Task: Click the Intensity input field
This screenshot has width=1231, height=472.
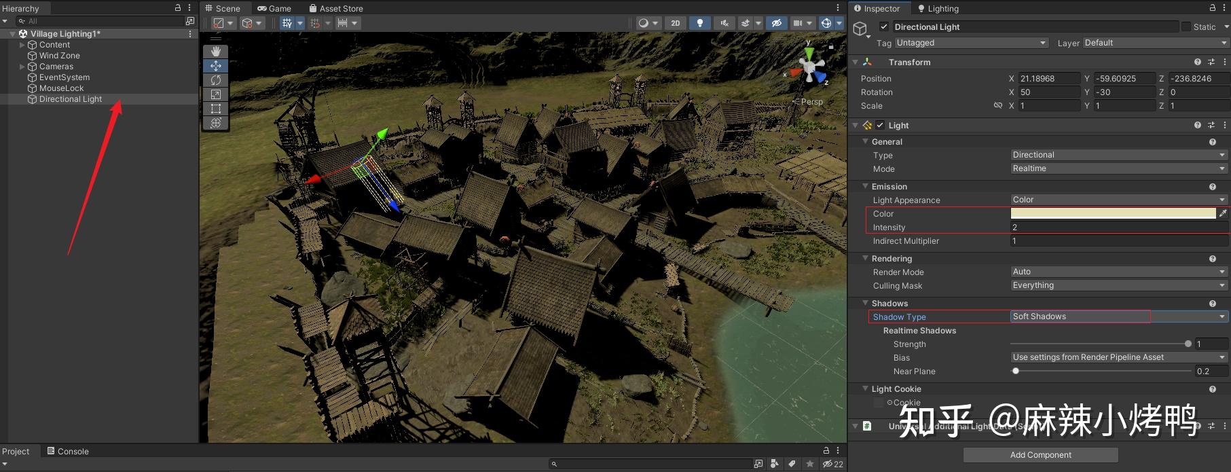Action: click(x=1119, y=228)
